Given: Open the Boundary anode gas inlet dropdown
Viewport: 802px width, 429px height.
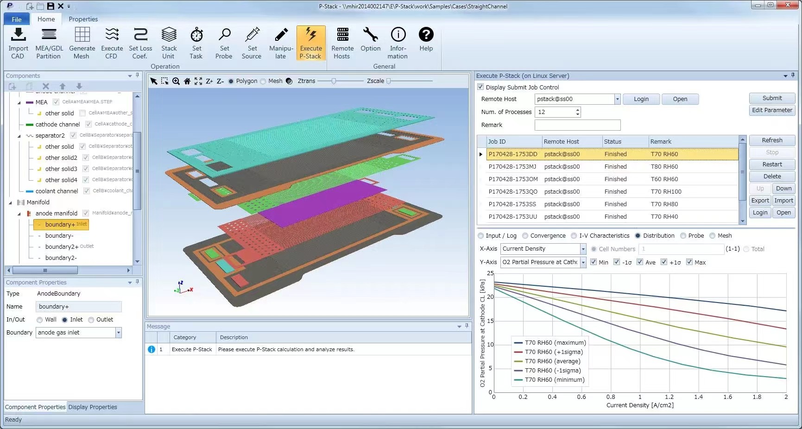Looking at the screenshot, I should (119, 333).
